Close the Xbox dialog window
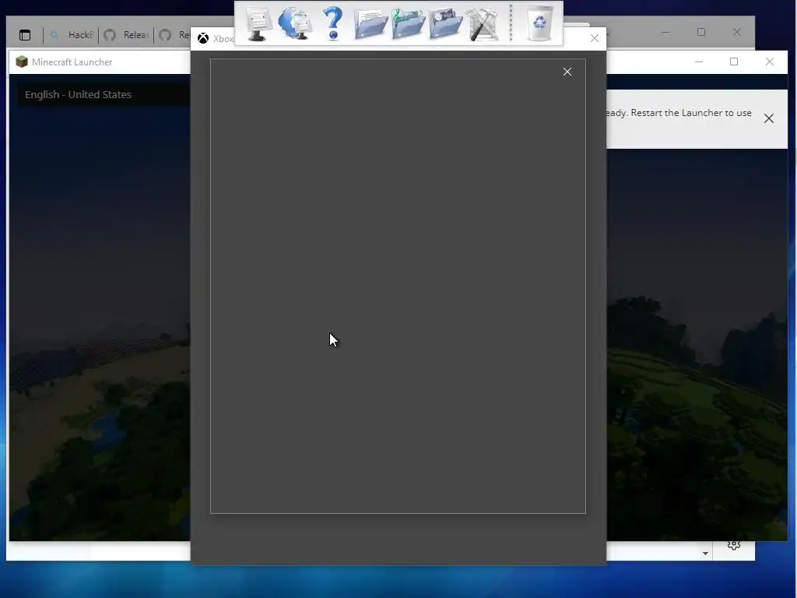Image resolution: width=797 pixels, height=598 pixels. point(594,39)
